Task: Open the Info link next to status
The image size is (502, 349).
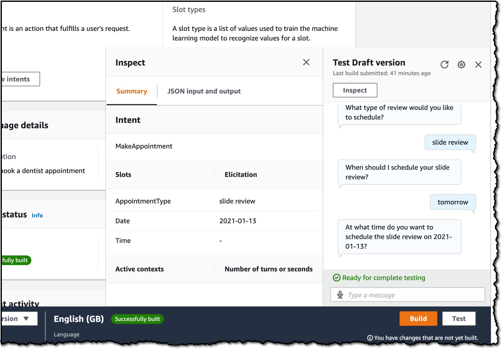Action: 37,215
